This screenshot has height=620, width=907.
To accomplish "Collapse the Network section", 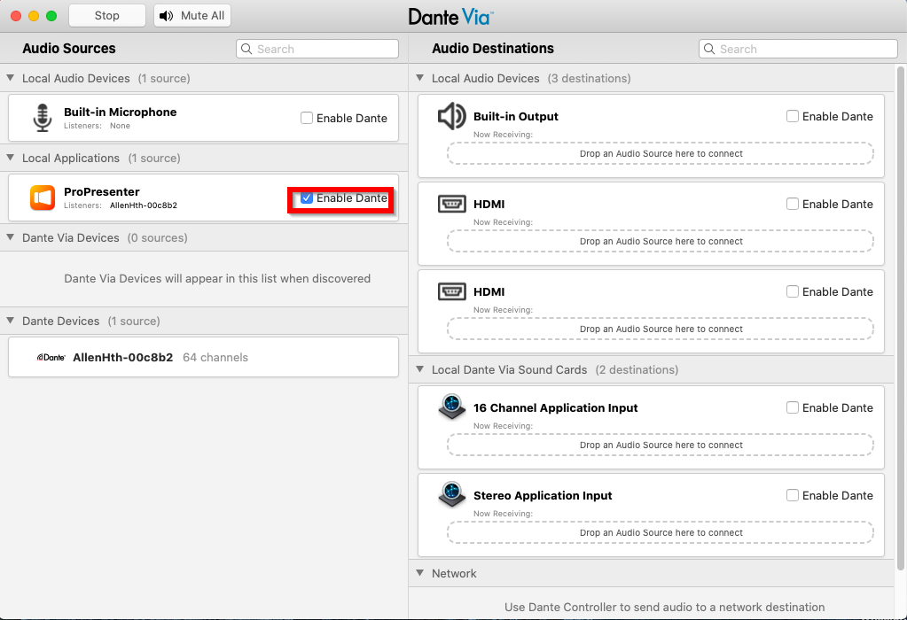I will coord(420,573).
